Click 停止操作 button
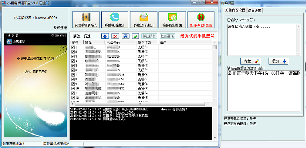306x148 pixels. [x=149, y=36]
